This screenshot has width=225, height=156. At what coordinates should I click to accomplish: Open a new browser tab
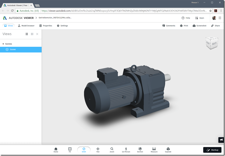37,6
